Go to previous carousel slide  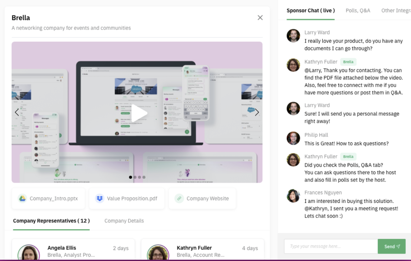point(17,112)
